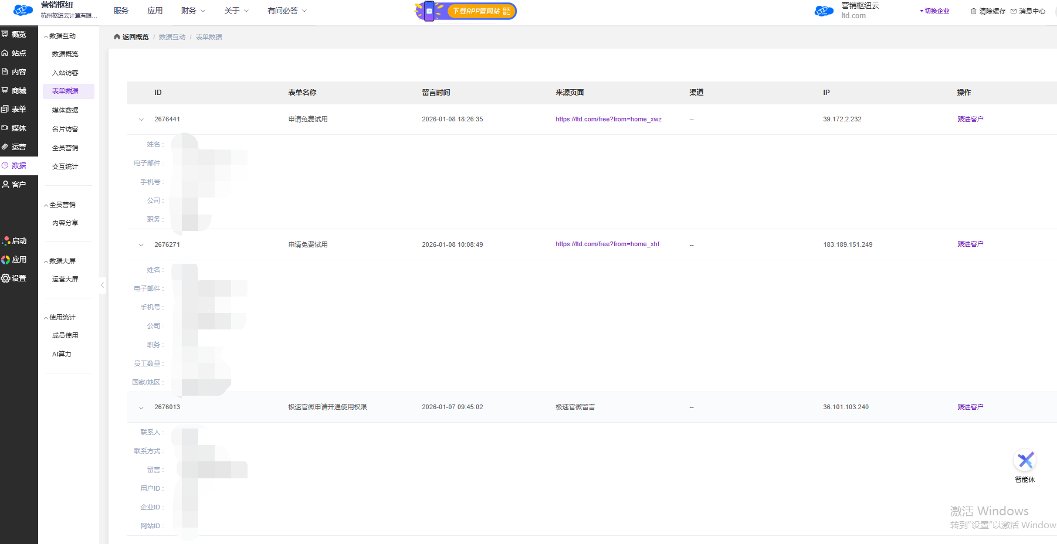Image resolution: width=1057 pixels, height=544 pixels.
Task: Click 跟进客户 for record 2676441
Action: [x=970, y=119]
